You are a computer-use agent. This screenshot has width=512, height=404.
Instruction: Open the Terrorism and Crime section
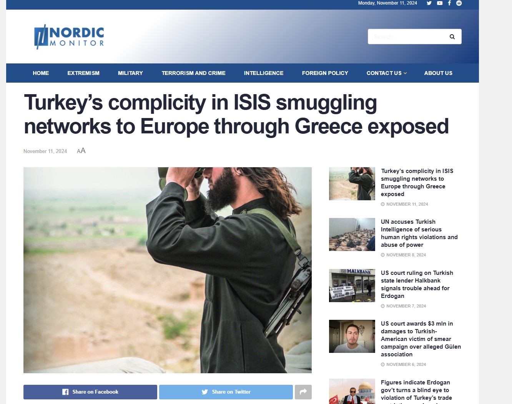(x=193, y=73)
